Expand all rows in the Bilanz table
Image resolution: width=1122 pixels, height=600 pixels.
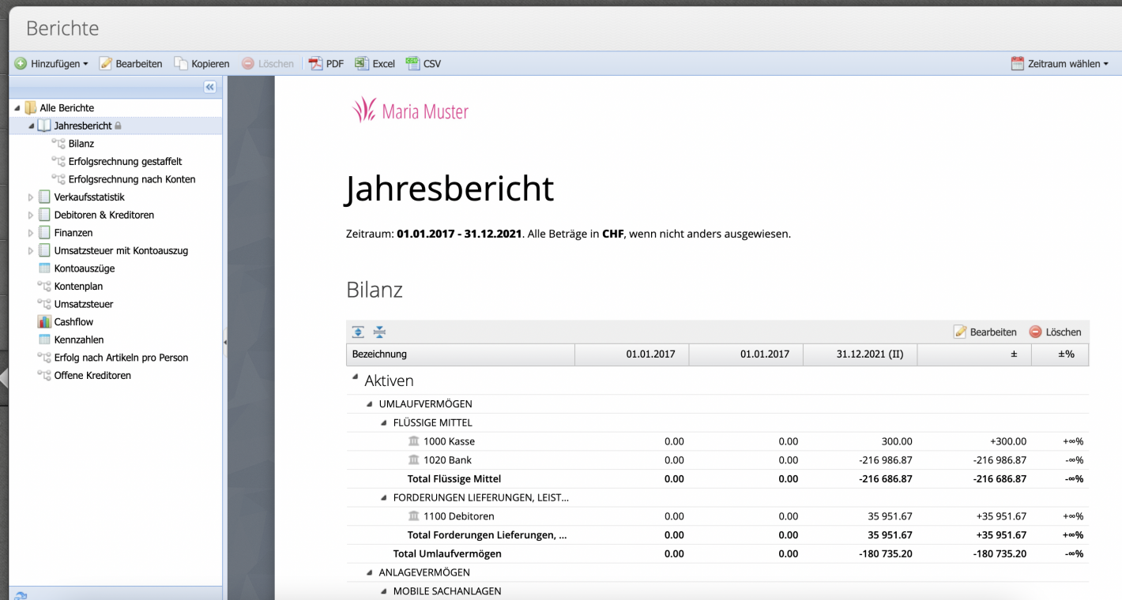pos(358,332)
